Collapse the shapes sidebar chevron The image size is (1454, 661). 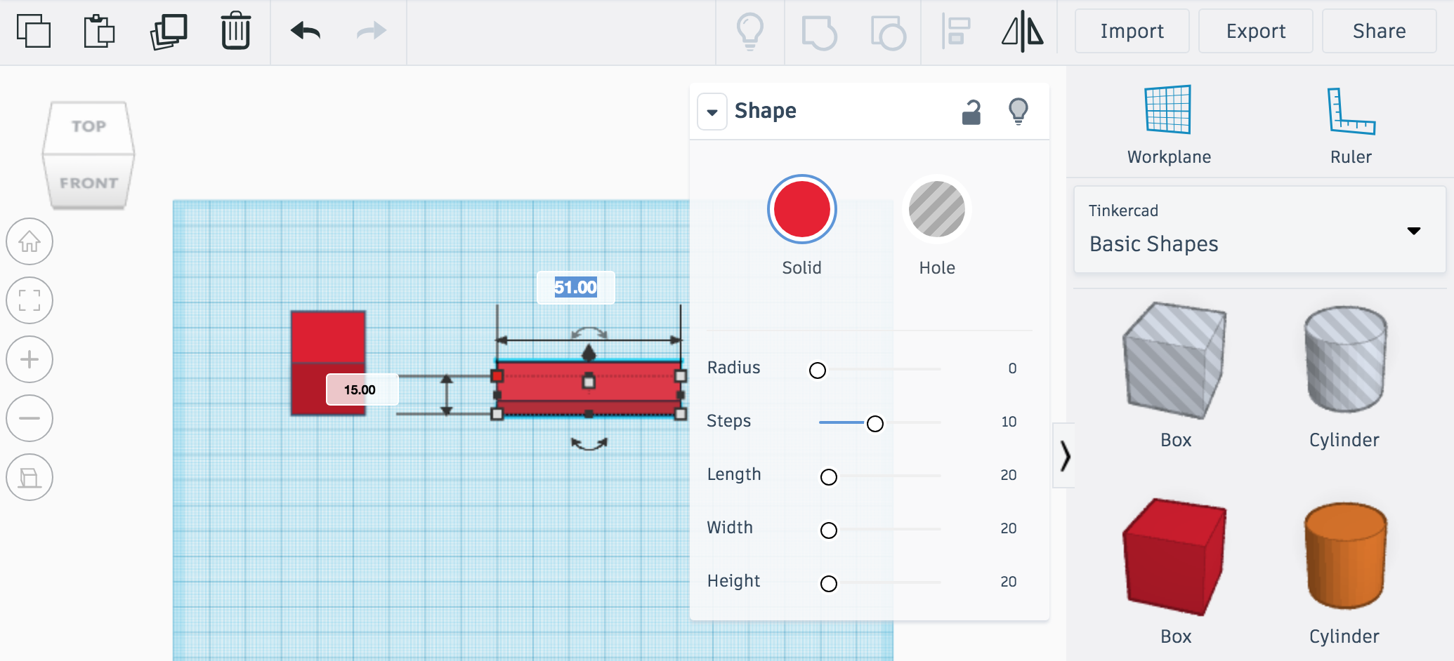pyautogui.click(x=1064, y=455)
